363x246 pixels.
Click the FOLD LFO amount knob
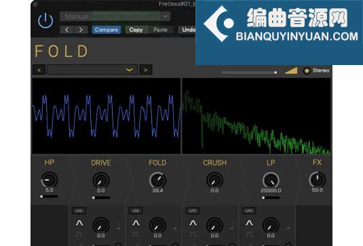[157, 226]
